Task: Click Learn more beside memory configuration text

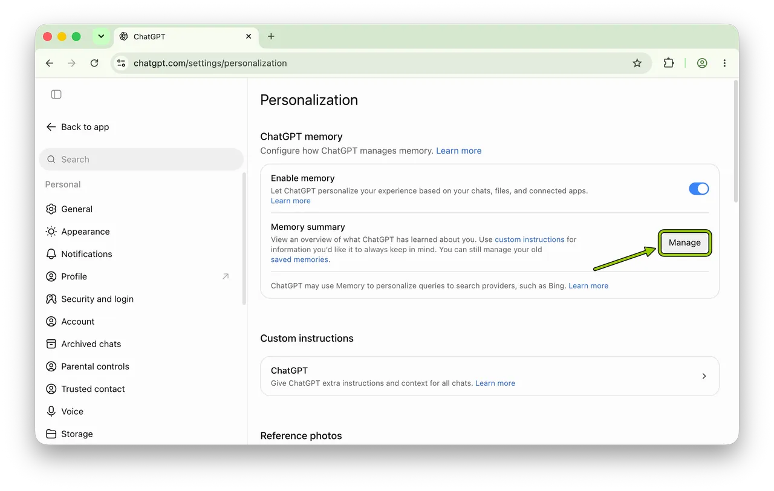Action: (459, 151)
